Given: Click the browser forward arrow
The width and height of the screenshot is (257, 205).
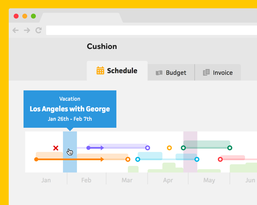Looking at the screenshot, I should (27, 30).
